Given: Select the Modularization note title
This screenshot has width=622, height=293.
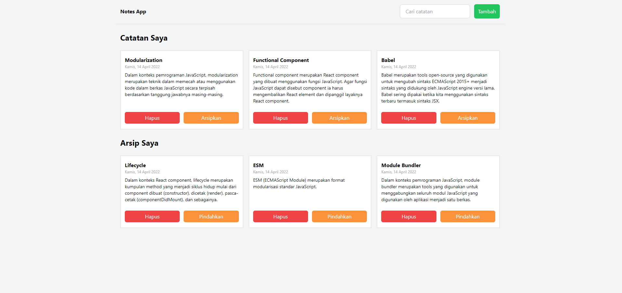Looking at the screenshot, I should pos(143,60).
